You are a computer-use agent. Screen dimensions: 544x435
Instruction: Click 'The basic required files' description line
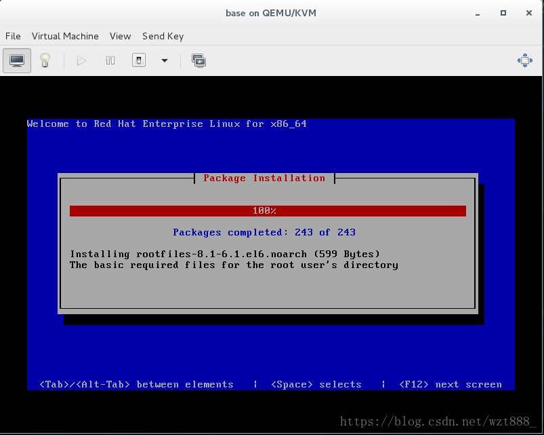(x=234, y=265)
